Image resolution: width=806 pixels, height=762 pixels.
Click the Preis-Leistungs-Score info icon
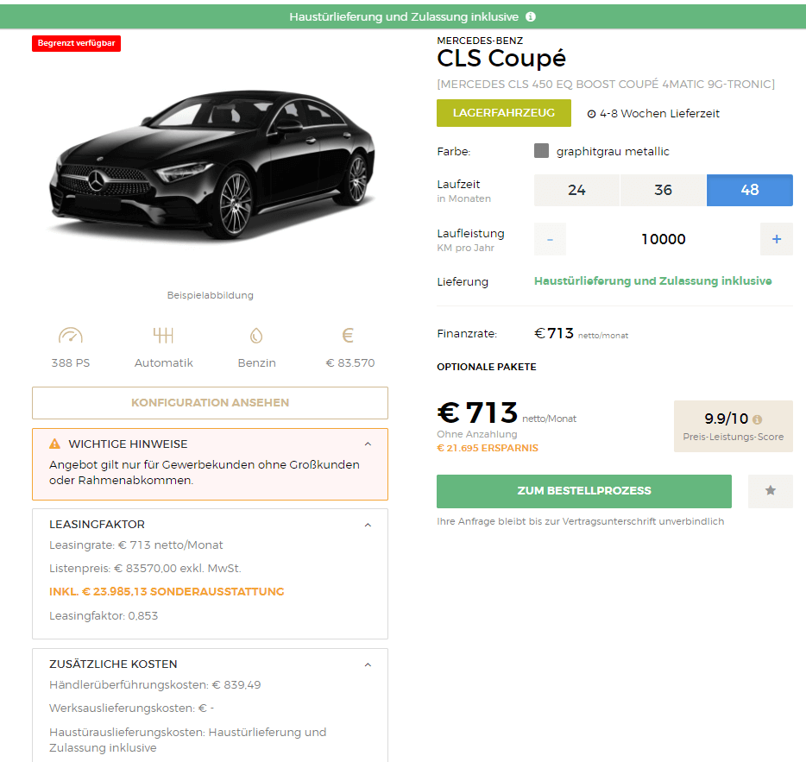[757, 419]
